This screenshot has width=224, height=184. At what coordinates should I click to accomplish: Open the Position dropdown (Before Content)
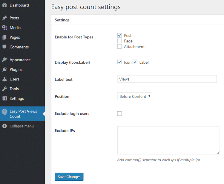coord(135,96)
